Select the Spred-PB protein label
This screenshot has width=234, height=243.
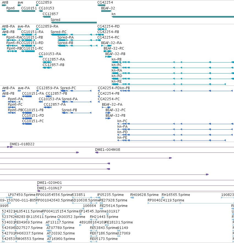[69, 110]
